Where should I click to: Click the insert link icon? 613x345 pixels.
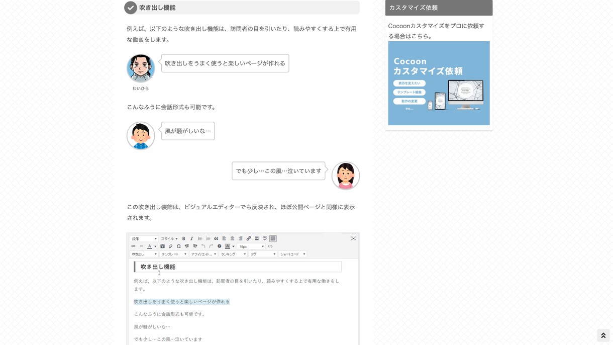point(248,238)
